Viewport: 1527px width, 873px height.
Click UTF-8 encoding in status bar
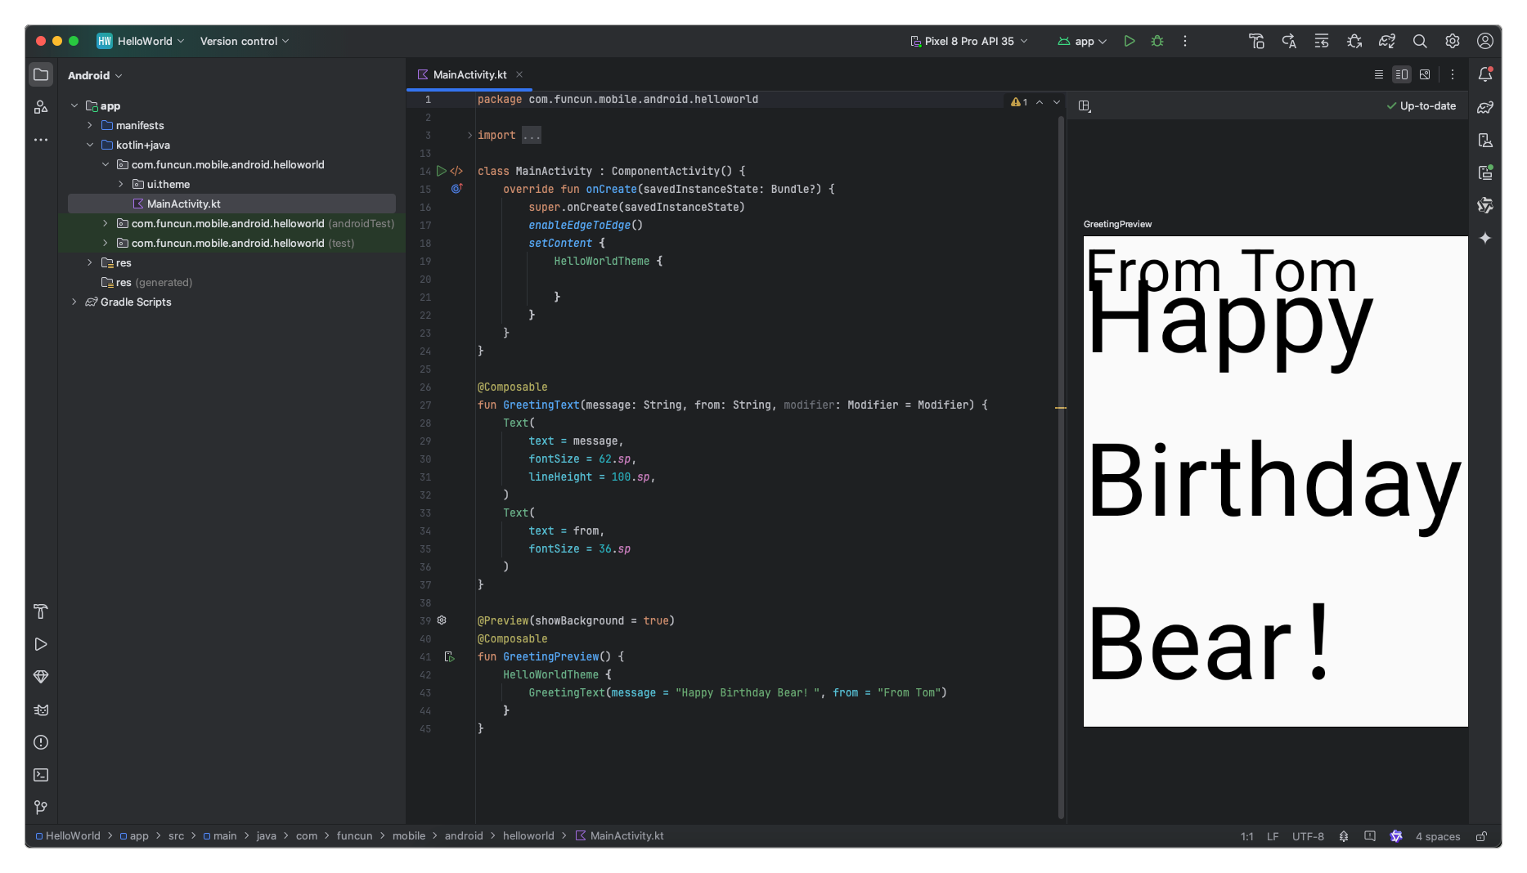pyautogui.click(x=1308, y=836)
